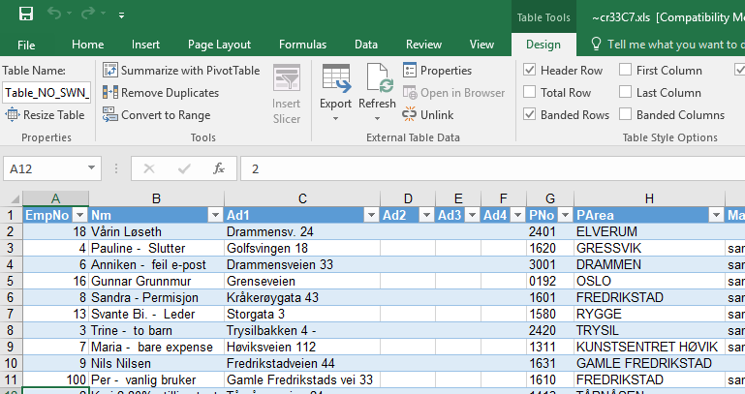This screenshot has height=394, width=745.
Task: Uncheck the Header Row checkbox
Action: pos(530,71)
